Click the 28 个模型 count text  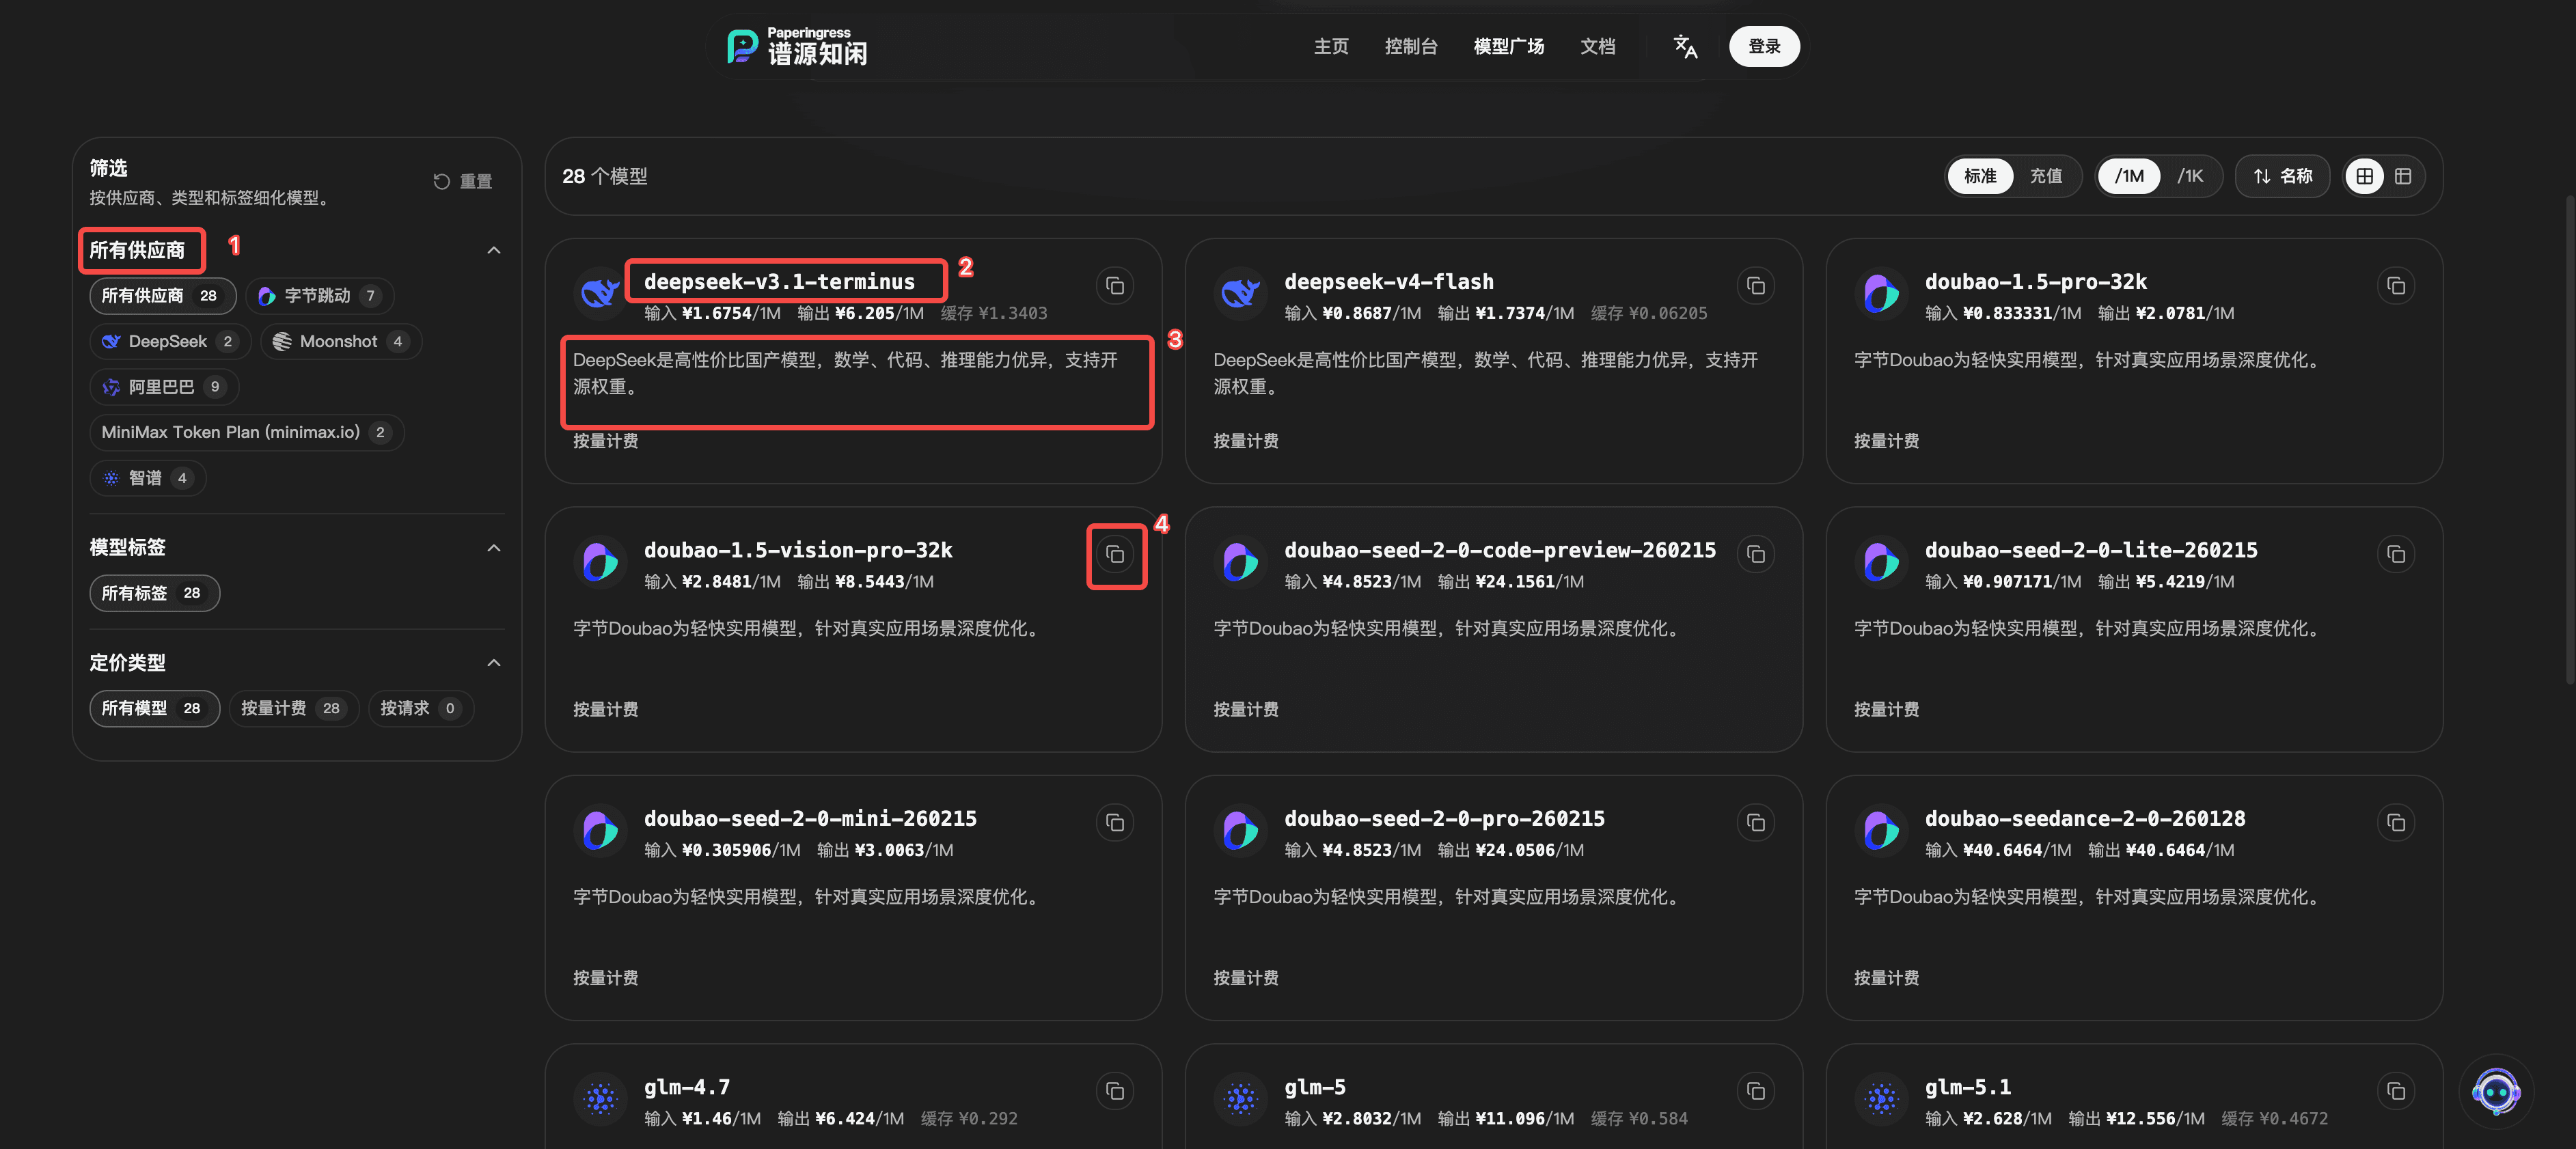point(605,176)
